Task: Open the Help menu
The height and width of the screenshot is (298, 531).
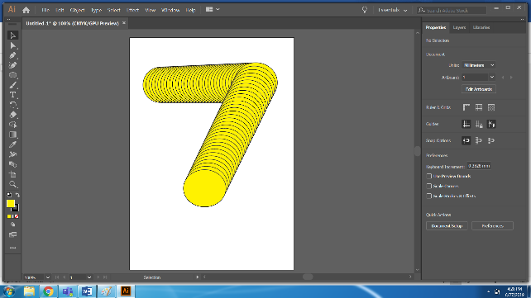Action: pos(191,10)
